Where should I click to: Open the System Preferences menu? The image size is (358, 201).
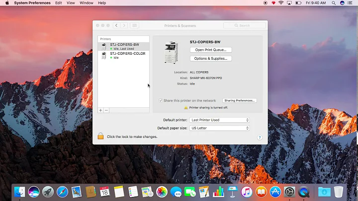click(x=32, y=3)
